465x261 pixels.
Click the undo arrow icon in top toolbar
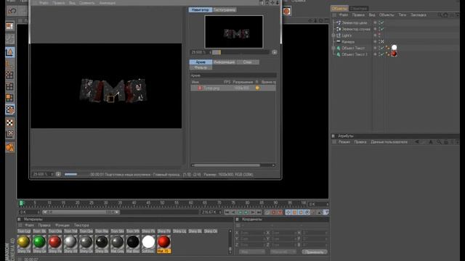12,11
